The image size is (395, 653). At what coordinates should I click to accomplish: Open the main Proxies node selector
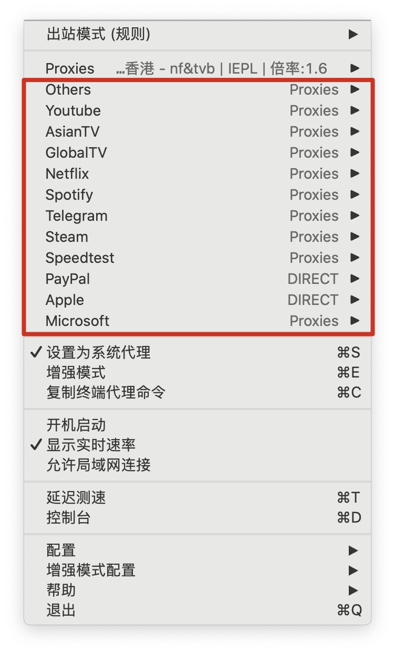click(x=70, y=68)
